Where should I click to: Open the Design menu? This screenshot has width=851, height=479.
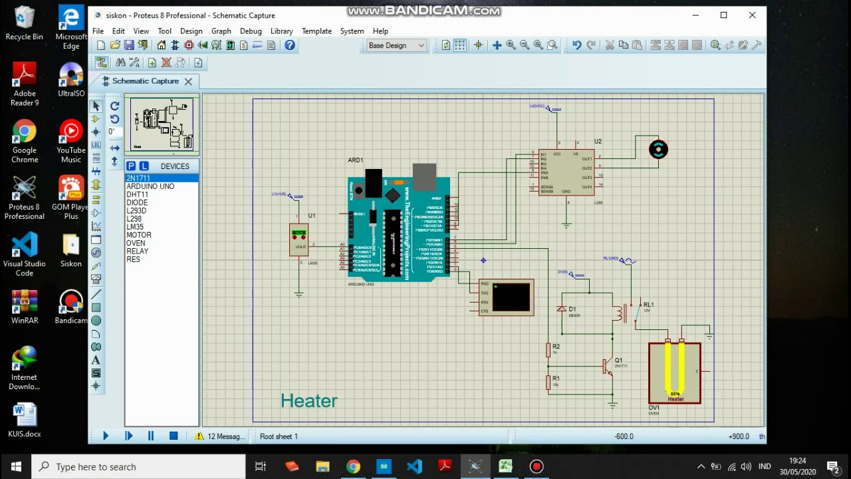(x=191, y=31)
